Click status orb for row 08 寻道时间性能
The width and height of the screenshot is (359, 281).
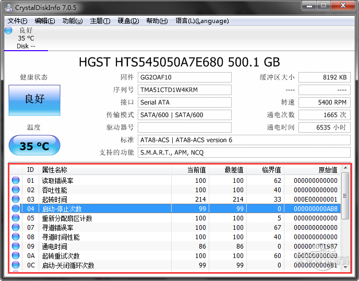click(16, 237)
